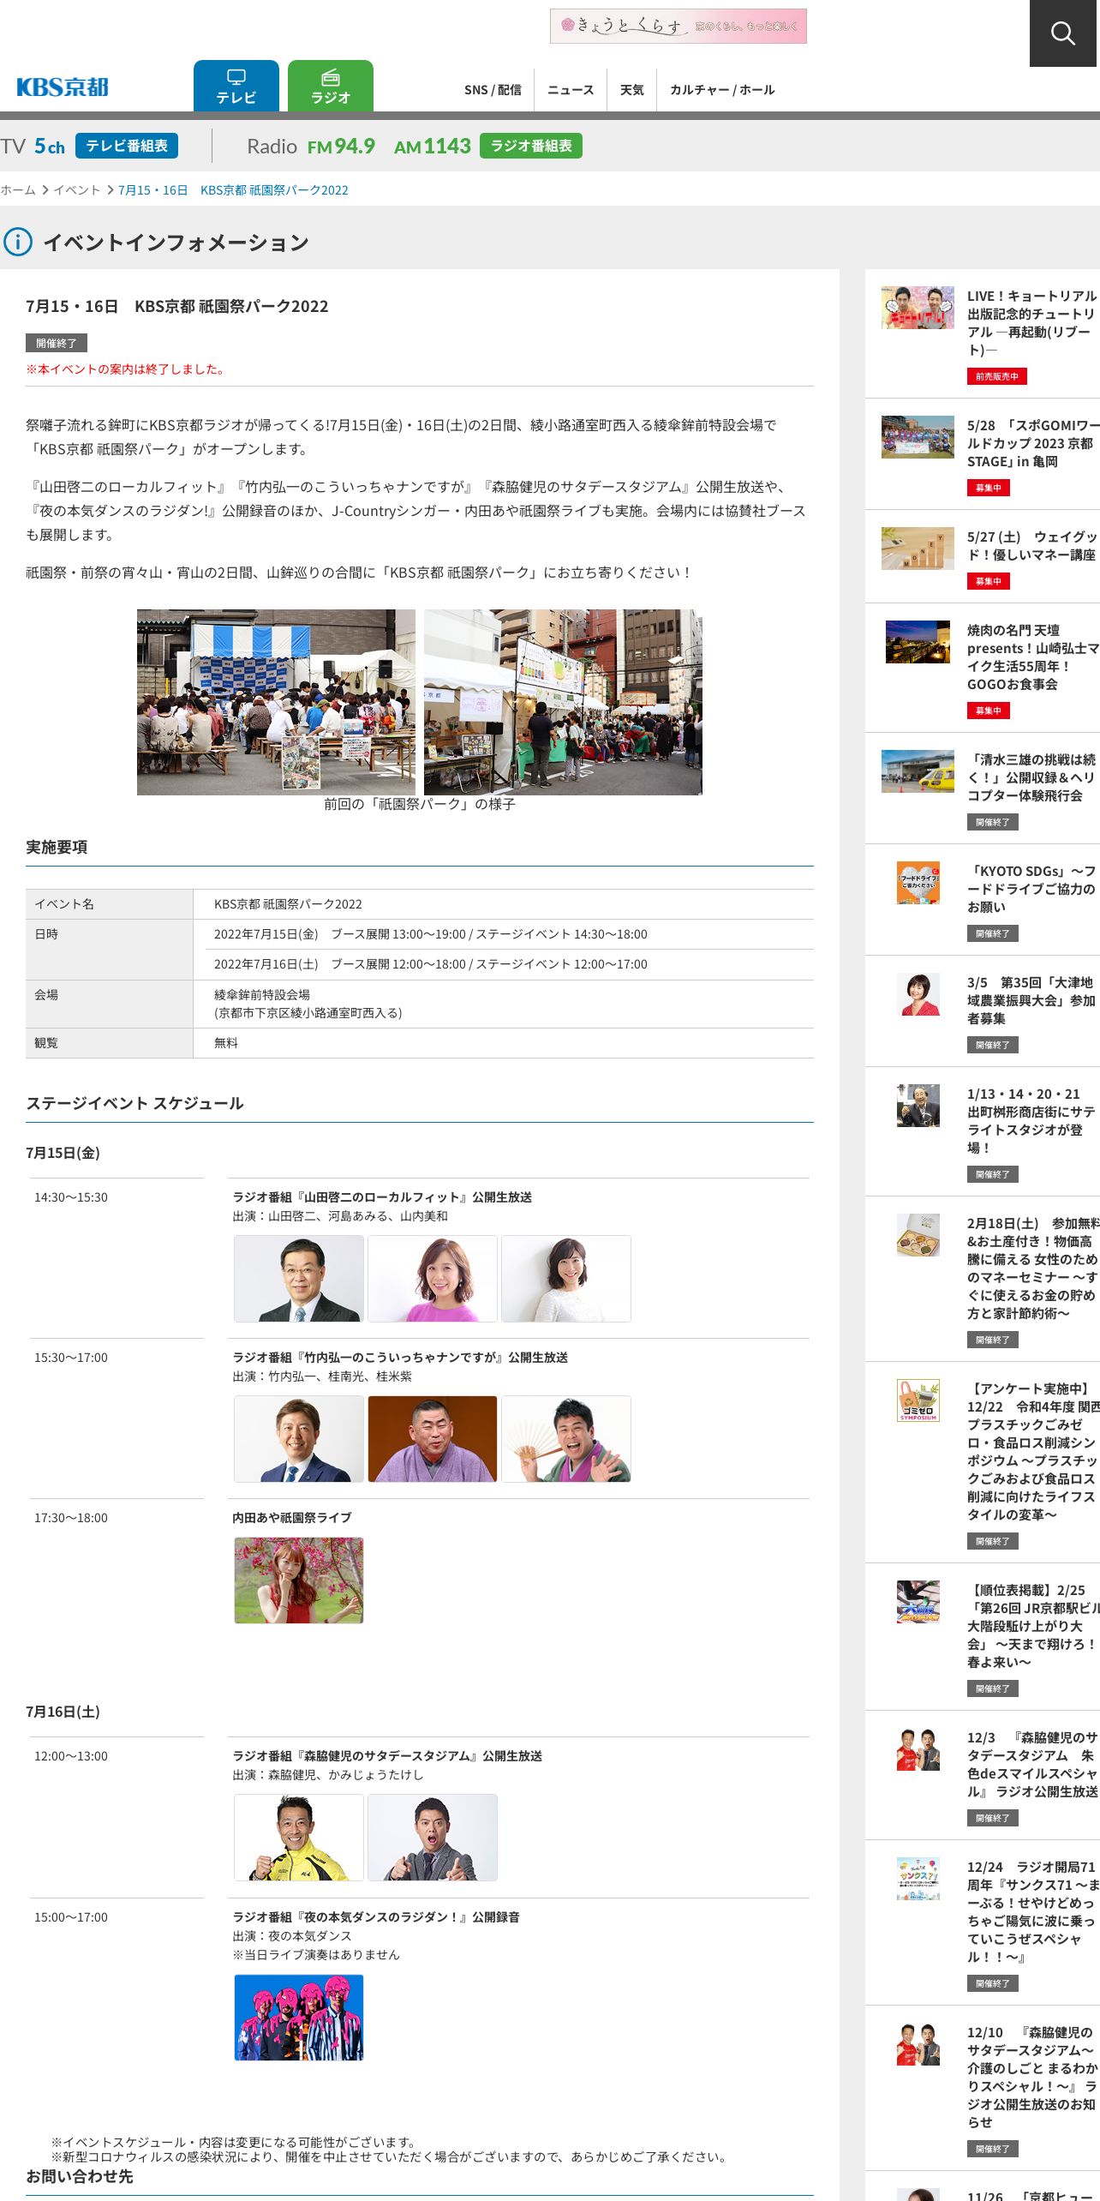This screenshot has width=1100, height=2201.
Task: Open left photo of previous 祇園祭パーク
Action: [276, 702]
